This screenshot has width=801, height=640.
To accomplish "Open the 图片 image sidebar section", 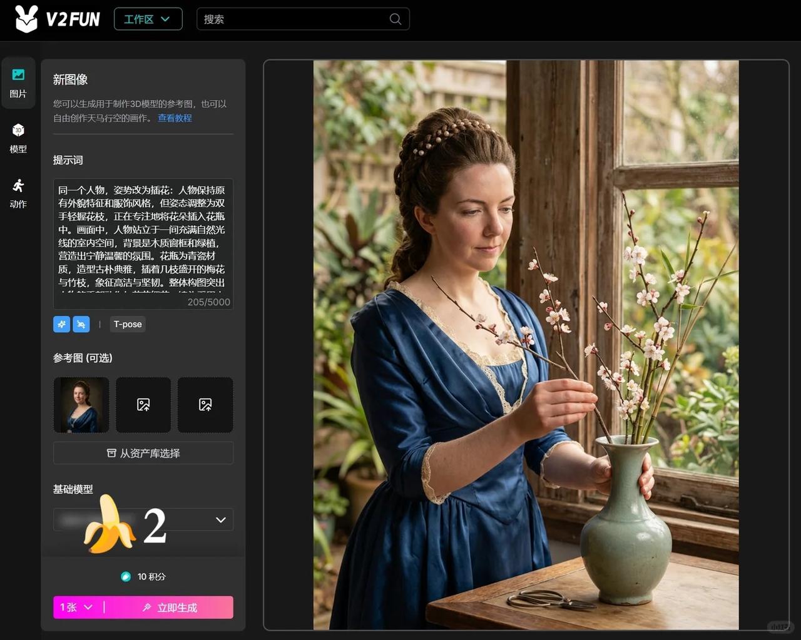I will pos(18,83).
